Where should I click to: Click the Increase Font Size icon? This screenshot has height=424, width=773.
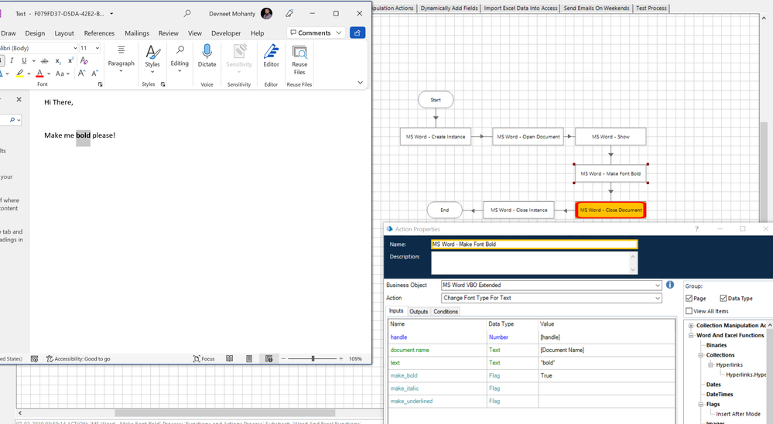[x=81, y=73]
